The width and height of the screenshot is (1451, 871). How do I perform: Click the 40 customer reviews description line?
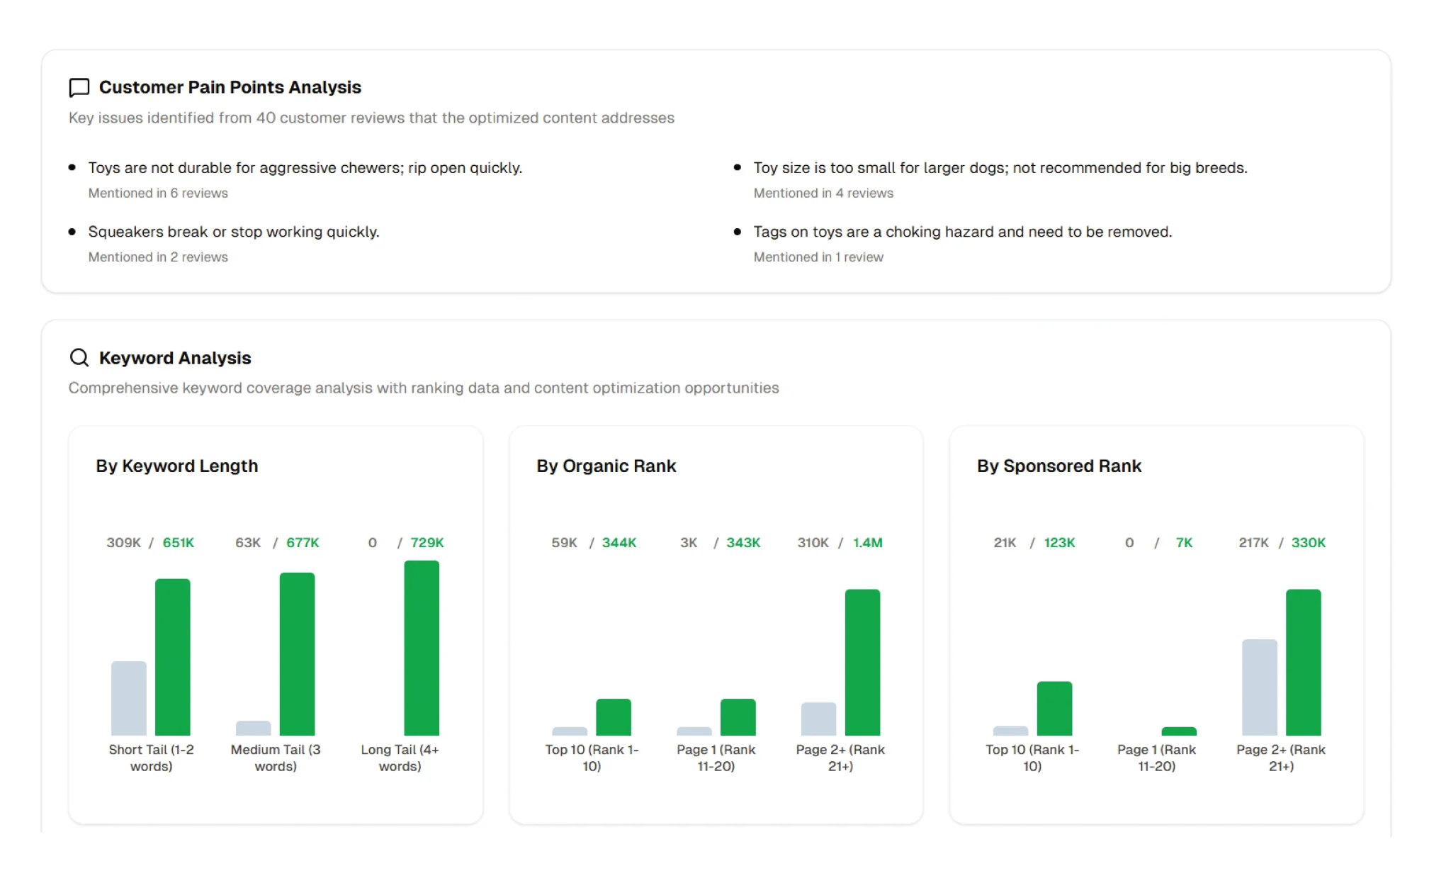pos(371,118)
